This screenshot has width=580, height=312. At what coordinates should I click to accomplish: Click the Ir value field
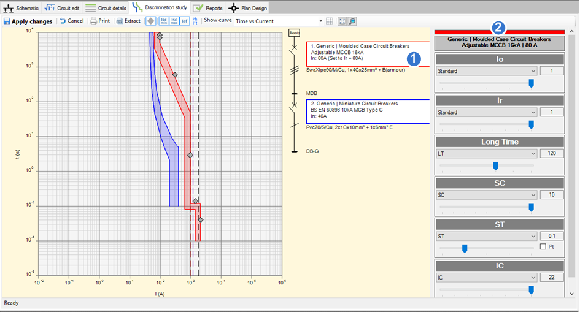point(552,112)
